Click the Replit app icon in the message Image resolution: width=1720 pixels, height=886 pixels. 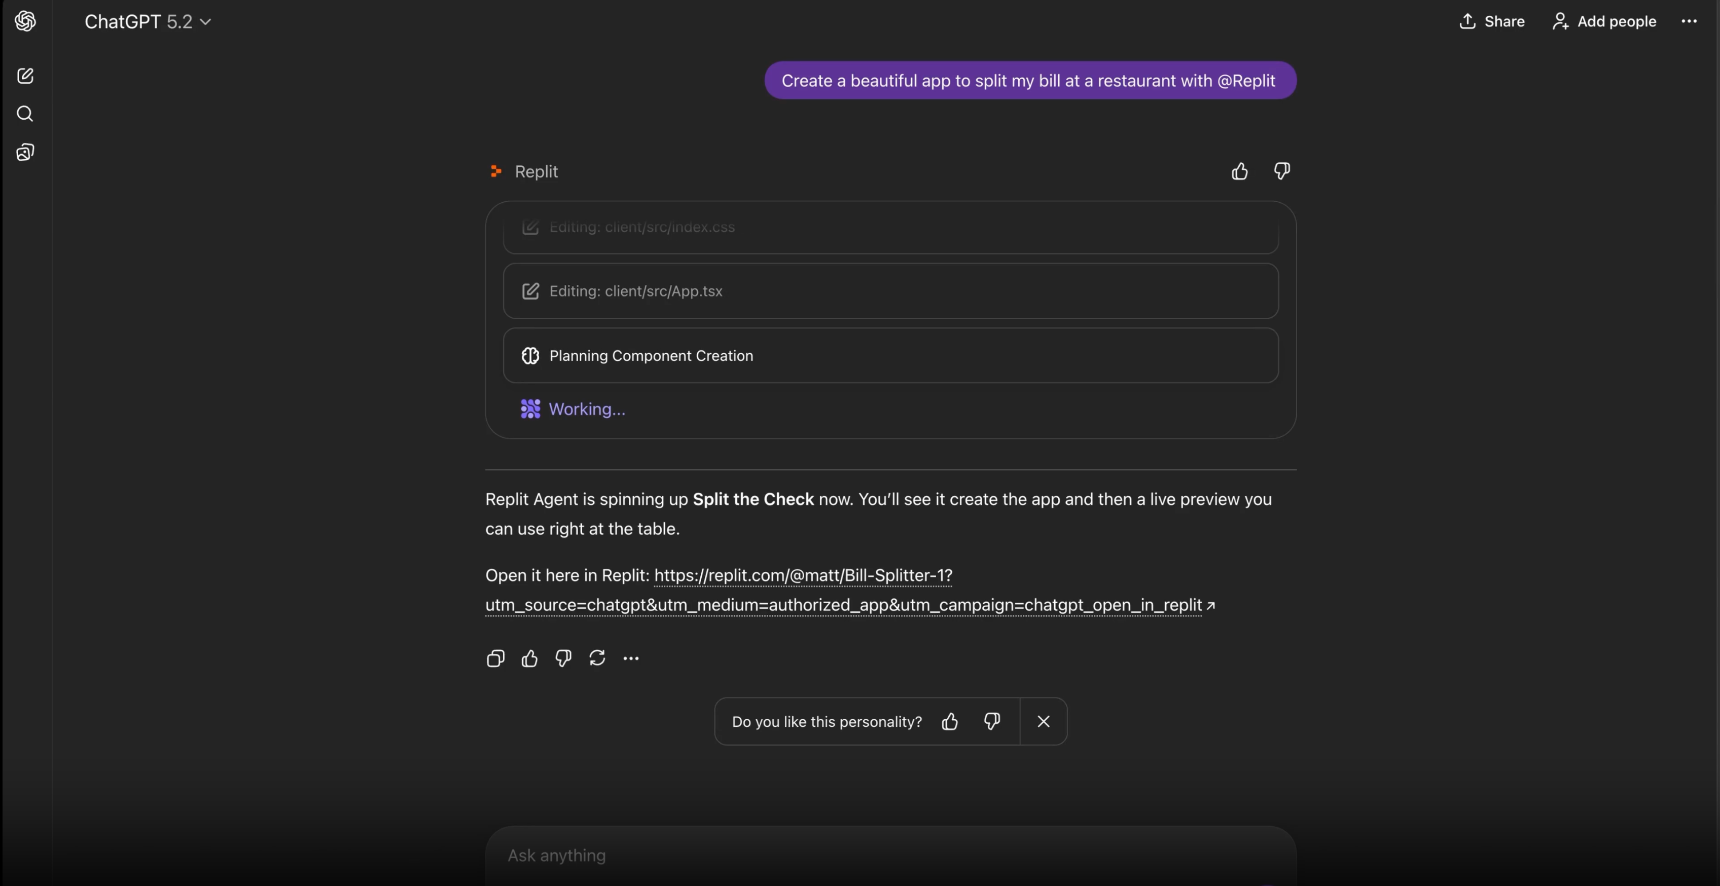(496, 171)
